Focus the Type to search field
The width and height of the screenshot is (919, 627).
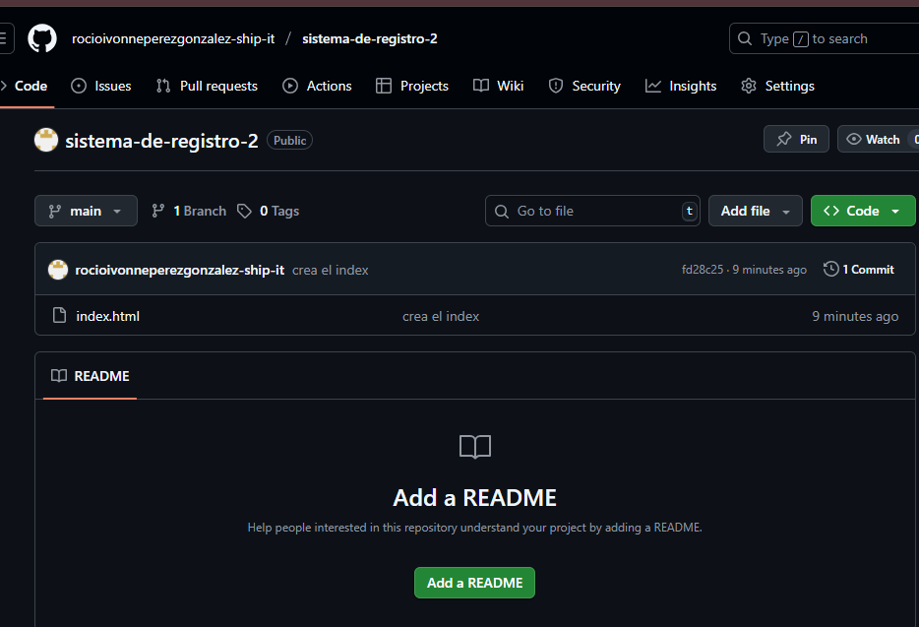(825, 38)
